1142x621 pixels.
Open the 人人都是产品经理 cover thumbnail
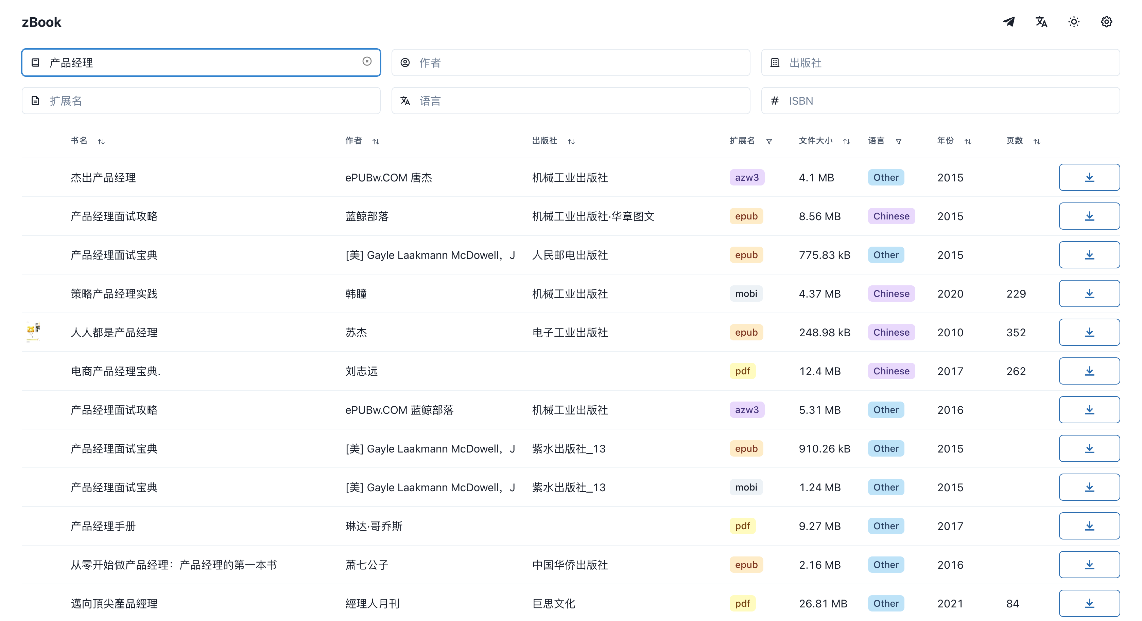point(33,332)
